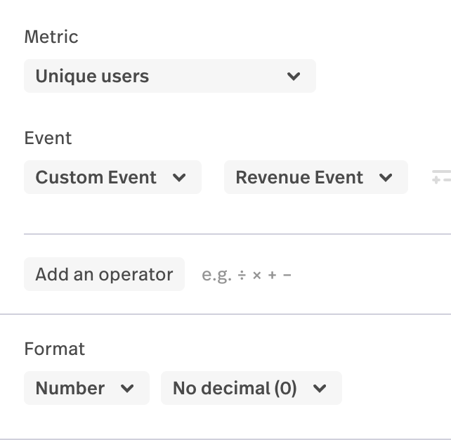Open the Unique users metric dropdown
Image resolution: width=451 pixels, height=440 pixels.
(169, 76)
